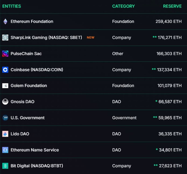Open Bit Digital (NASDAQ:BTBT) entity name
Image resolution: width=187 pixels, height=174 pixels.
point(37,166)
